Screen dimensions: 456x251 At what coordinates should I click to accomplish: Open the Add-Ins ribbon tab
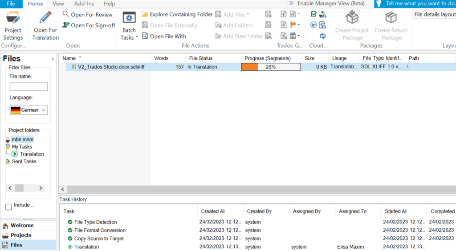point(84,4)
